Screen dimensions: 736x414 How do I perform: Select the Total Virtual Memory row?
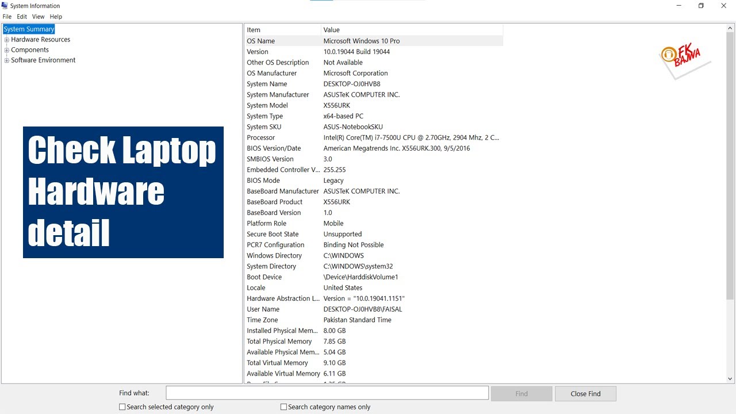pyautogui.click(x=374, y=363)
